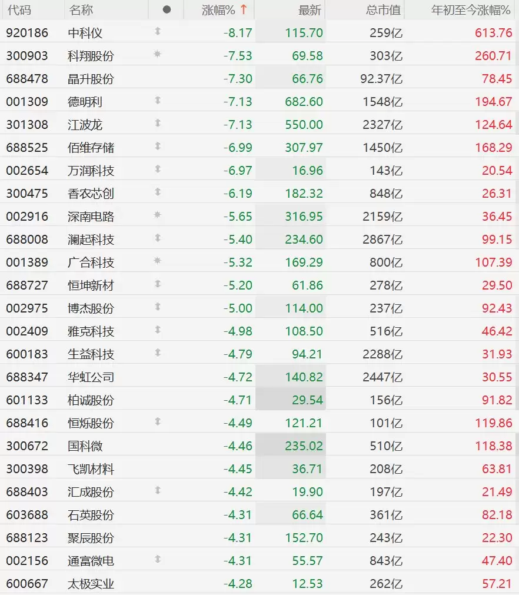The height and width of the screenshot is (595, 519).
Task: Select stock name 晶升股份
Action: coord(91,79)
